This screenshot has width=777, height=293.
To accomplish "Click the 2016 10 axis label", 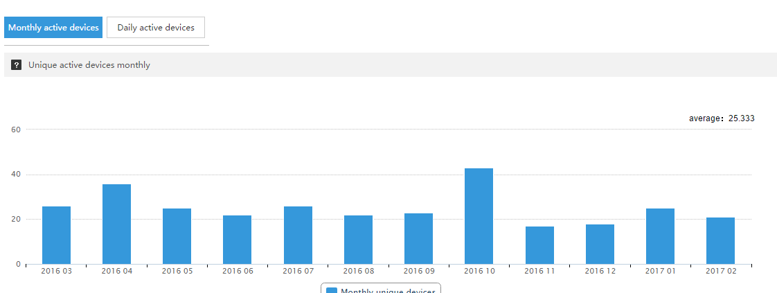I will point(479,272).
